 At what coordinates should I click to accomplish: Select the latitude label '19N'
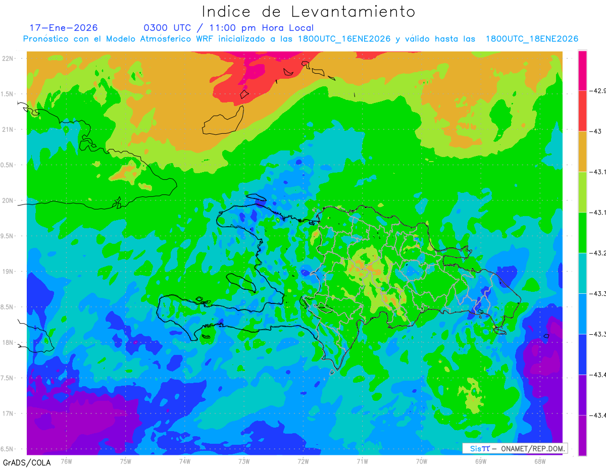[x=9, y=272]
